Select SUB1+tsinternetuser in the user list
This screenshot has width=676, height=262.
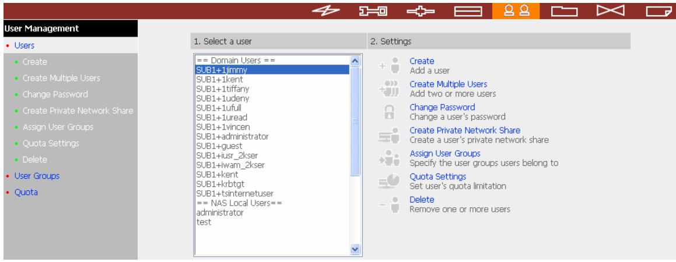click(x=272, y=194)
